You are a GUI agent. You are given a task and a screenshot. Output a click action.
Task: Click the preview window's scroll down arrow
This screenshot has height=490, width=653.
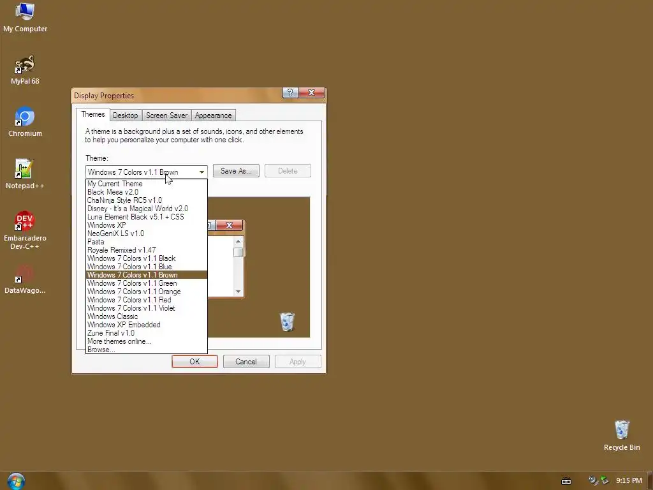pyautogui.click(x=238, y=292)
